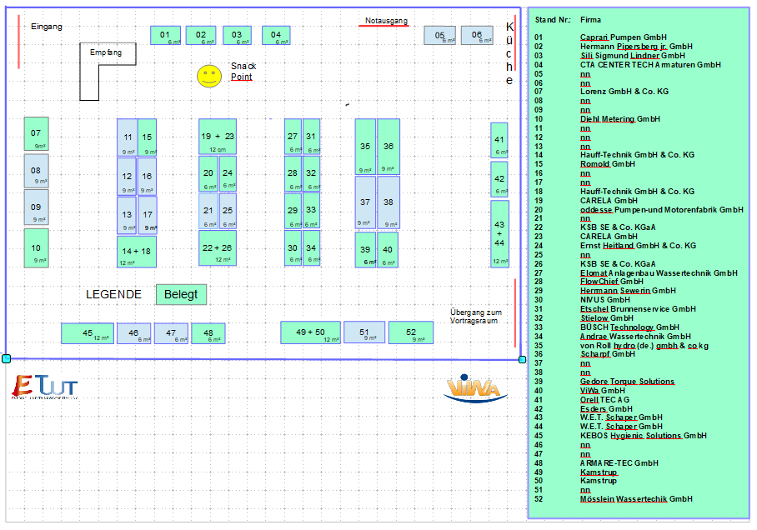
Task: Select stand 42 box
Action: (499, 179)
